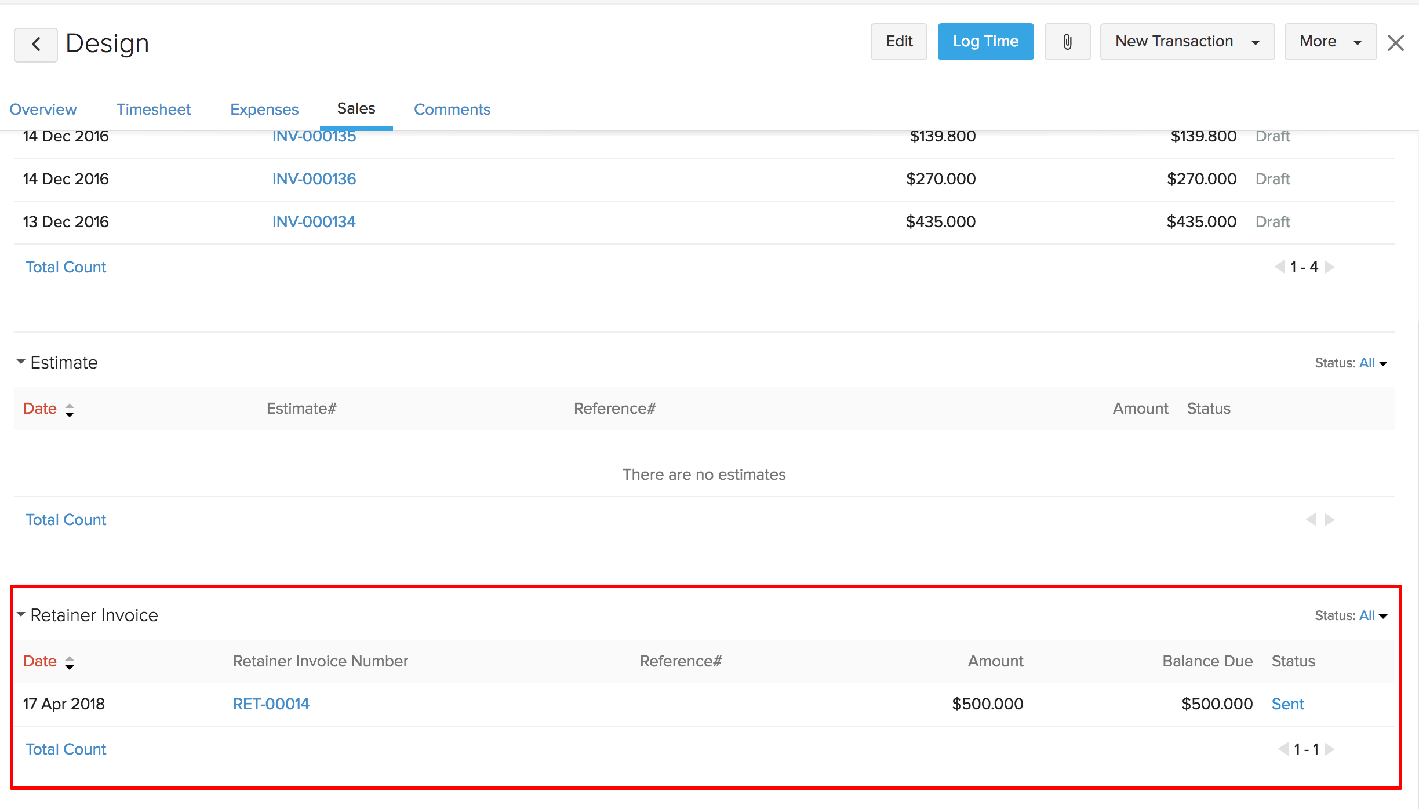The width and height of the screenshot is (1419, 809).
Task: Click Date sort arrows in Estimate table
Action: pyautogui.click(x=70, y=410)
